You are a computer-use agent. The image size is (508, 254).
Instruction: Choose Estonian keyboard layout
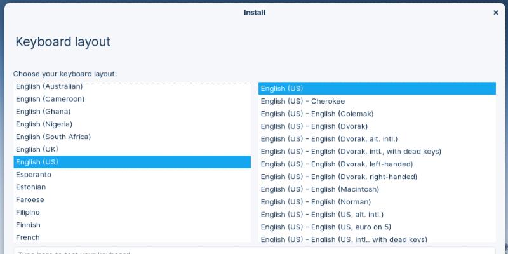pyautogui.click(x=31, y=187)
